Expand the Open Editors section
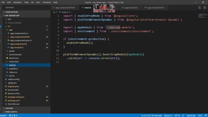The image size is (208, 117). pos(26,12)
